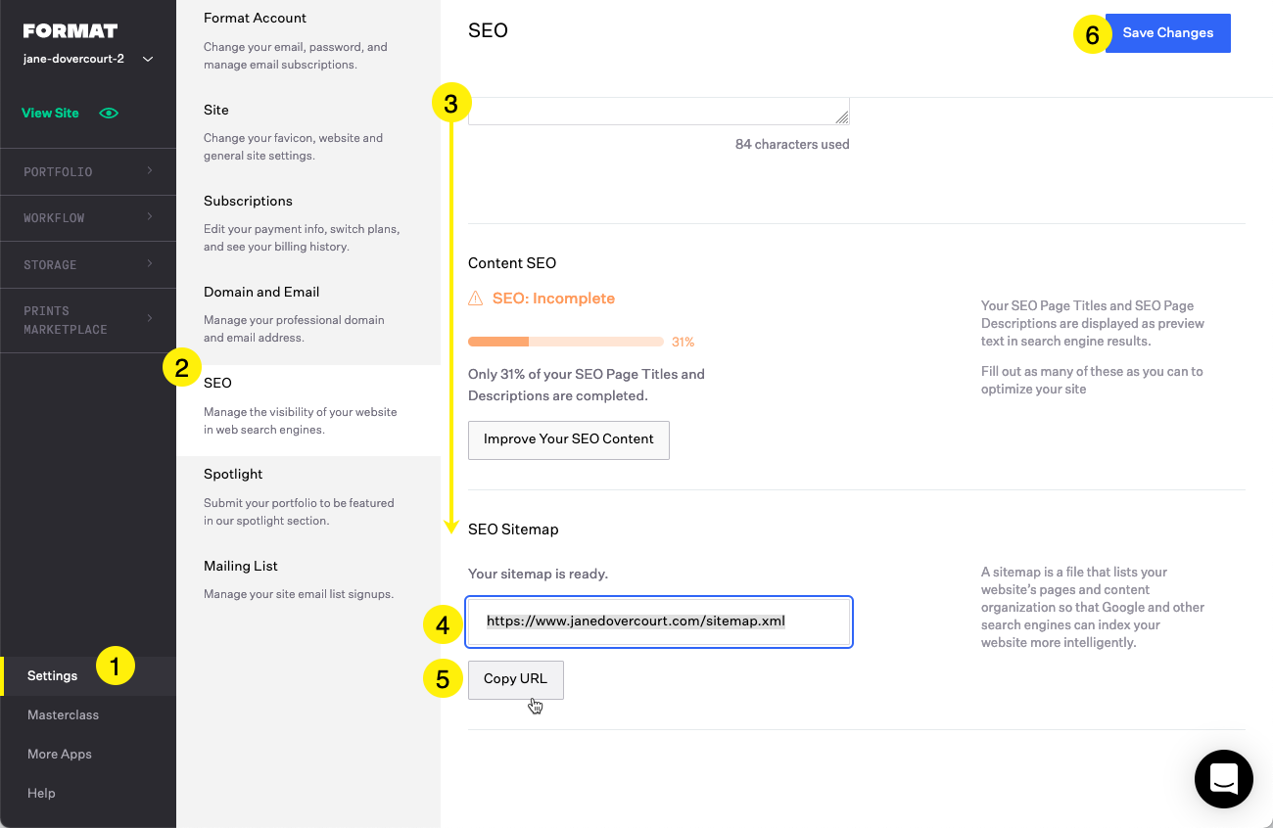Click the eye icon beside View Site
Screen dimensions: 1273x828
(x=109, y=113)
